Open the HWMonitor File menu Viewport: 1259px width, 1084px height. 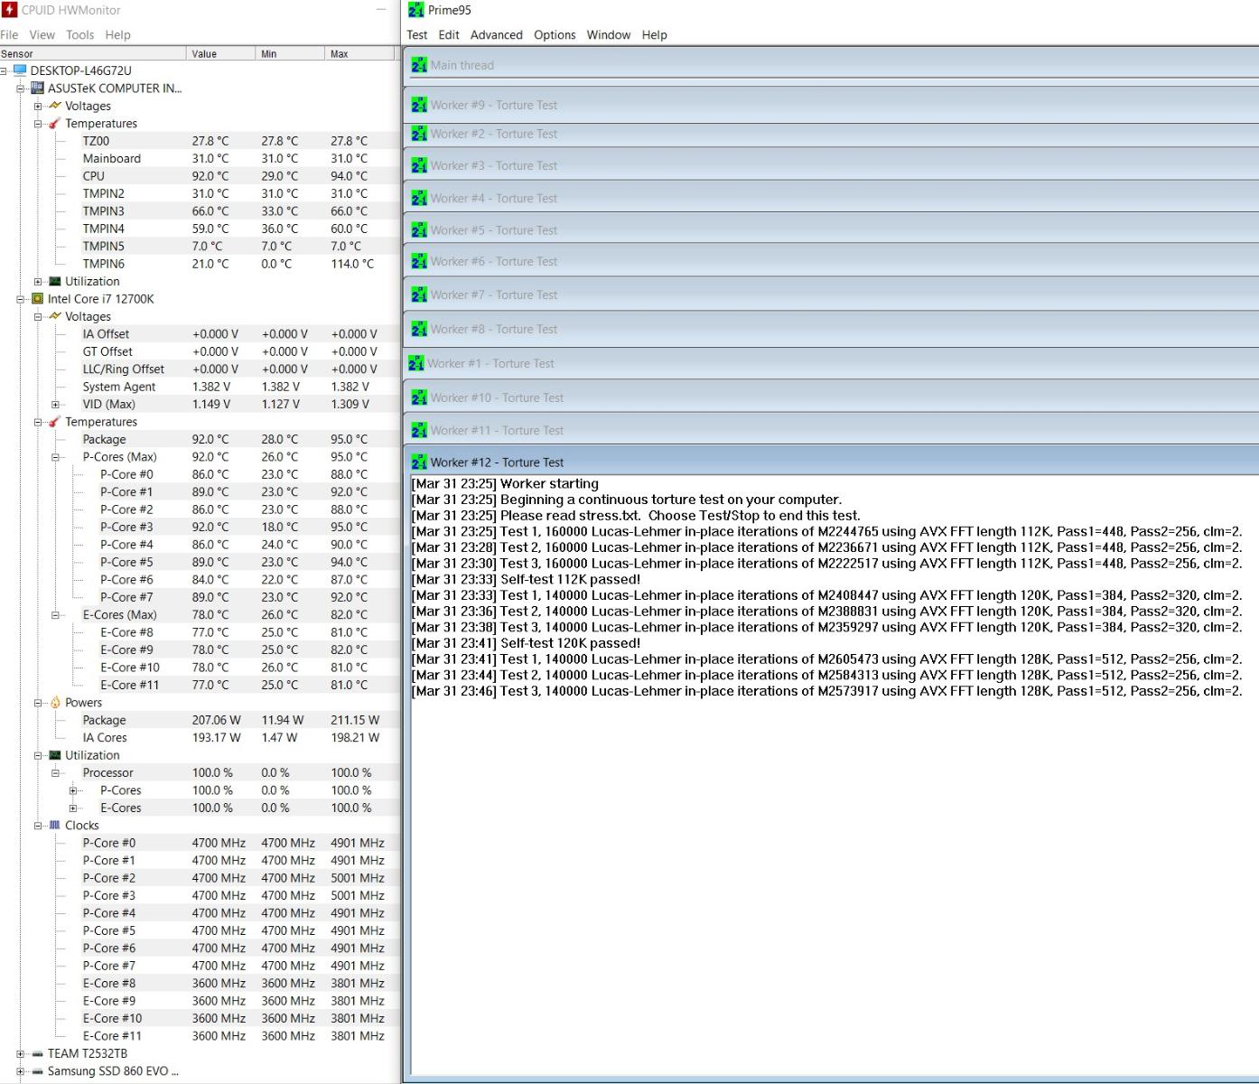pos(9,35)
